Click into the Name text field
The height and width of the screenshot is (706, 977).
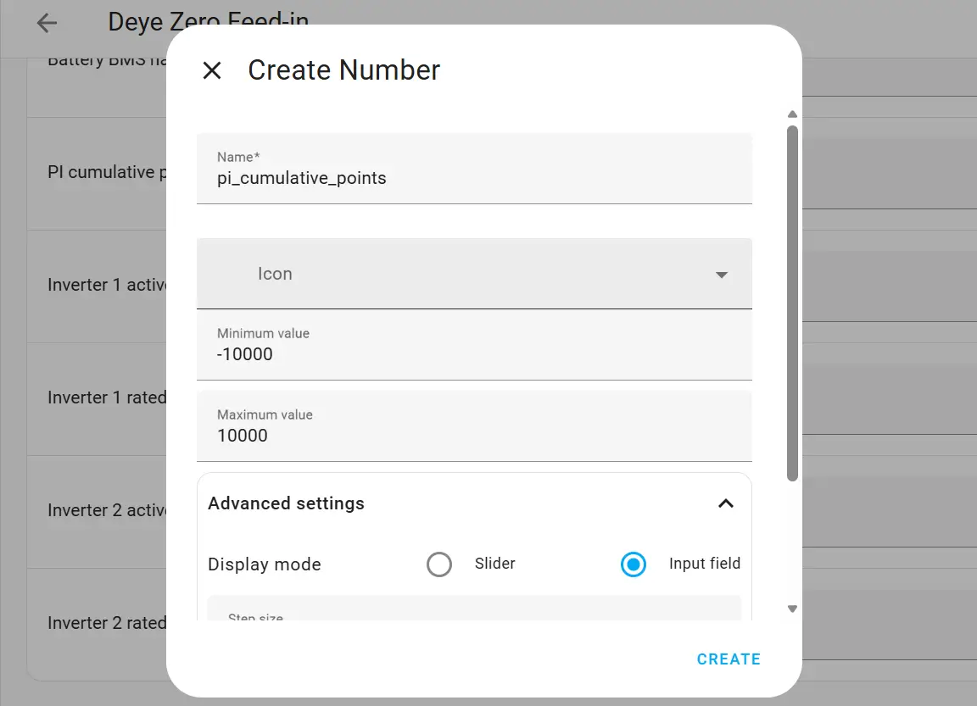[474, 178]
